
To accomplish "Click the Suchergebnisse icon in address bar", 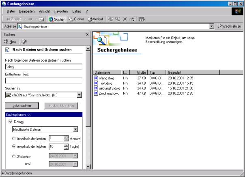I will pyautogui.click(x=20, y=27).
